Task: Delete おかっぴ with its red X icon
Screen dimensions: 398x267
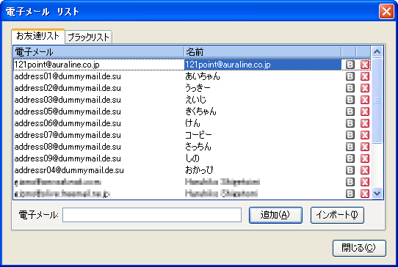Action: pyautogui.click(x=365, y=170)
